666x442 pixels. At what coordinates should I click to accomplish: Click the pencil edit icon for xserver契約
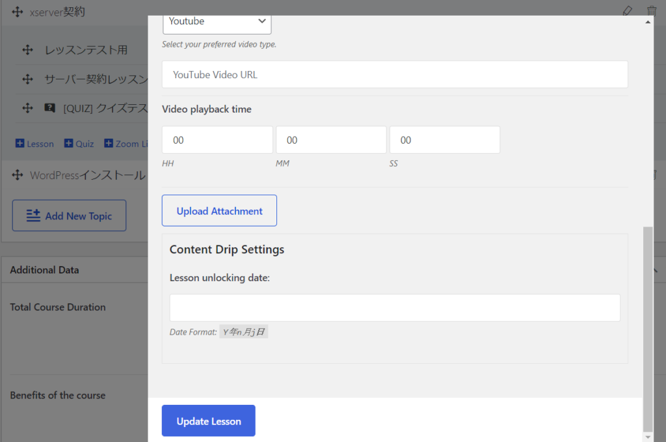pos(627,11)
